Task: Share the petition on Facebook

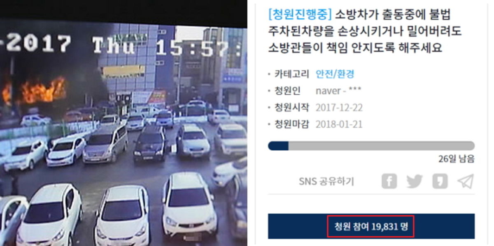Action: click(x=389, y=181)
